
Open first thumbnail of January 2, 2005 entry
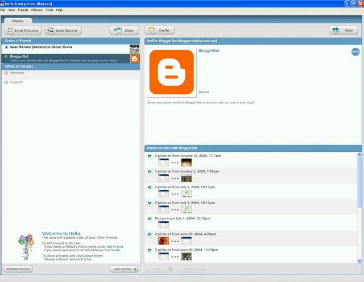(x=163, y=178)
